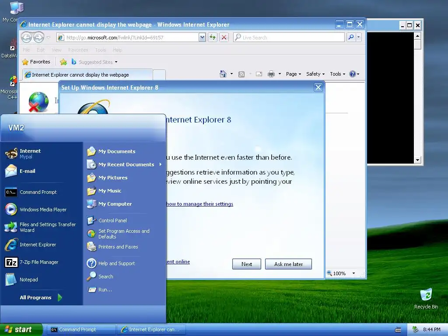Close the Set Up Internet Explorer 8 dialog
Viewport: 448px width, 336px height.
click(318, 87)
